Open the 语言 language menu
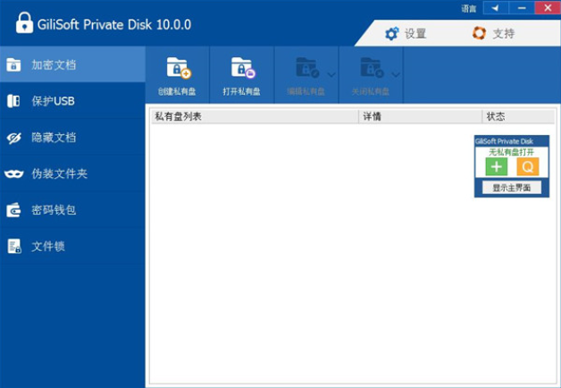Image resolution: width=561 pixels, height=388 pixels. coord(468,8)
